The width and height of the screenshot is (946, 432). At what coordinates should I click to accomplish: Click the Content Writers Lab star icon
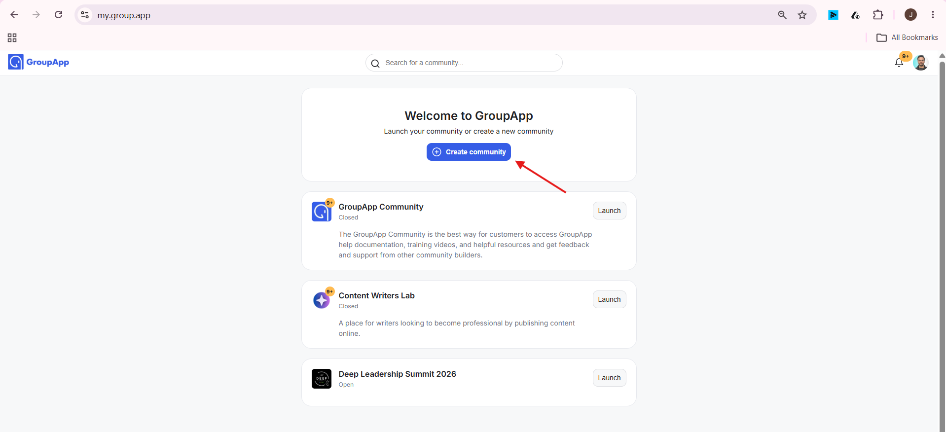pos(322,300)
